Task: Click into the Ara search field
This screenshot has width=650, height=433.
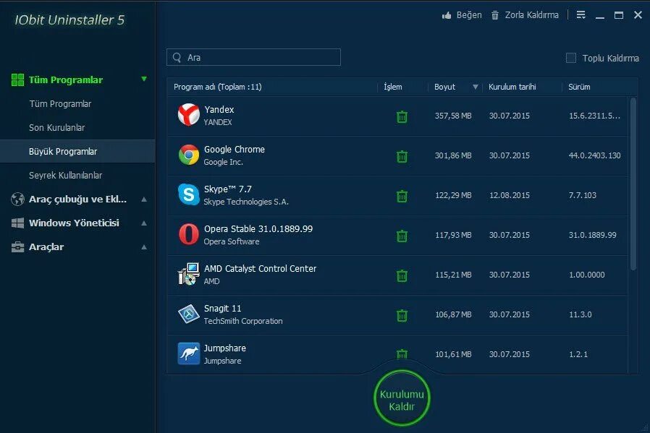Action: 253,58
